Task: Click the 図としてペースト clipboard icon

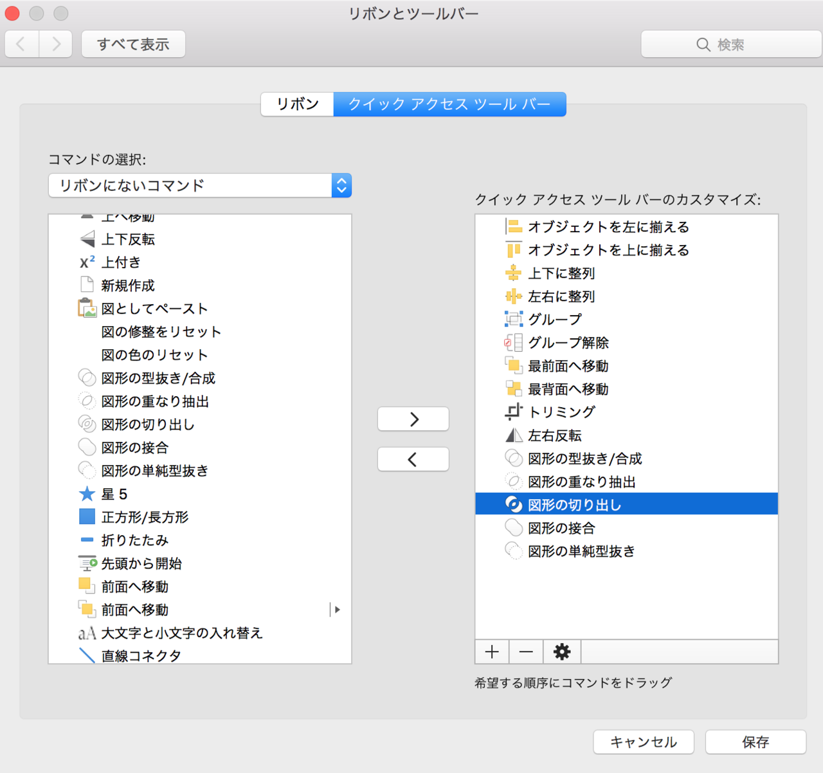Action: pos(87,309)
